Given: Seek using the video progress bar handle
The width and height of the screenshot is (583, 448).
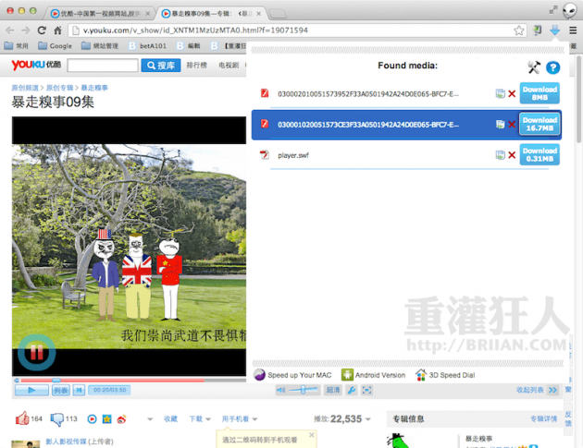Looking at the screenshot, I should coord(56,380).
